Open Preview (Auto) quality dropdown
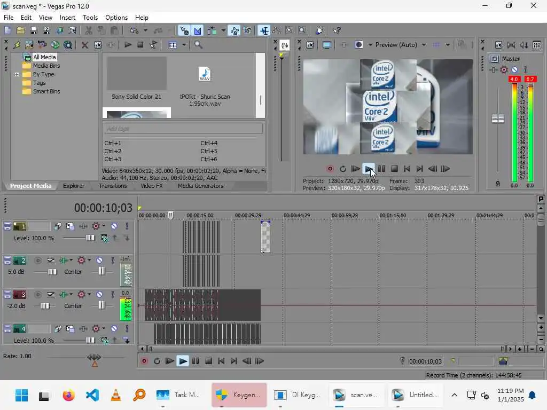Viewport: 547px width, 410px height. coord(424,45)
